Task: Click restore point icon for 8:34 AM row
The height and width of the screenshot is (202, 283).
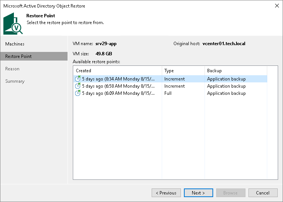Action: [78, 79]
